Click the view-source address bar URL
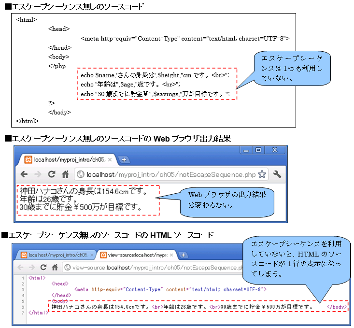Viewport: 354px width, 328px height. [155, 267]
